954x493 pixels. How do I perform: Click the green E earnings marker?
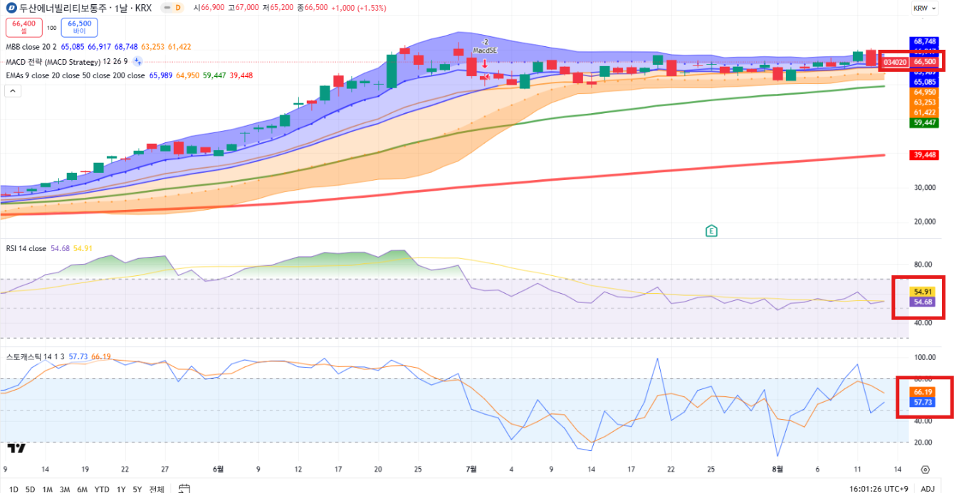pos(711,230)
